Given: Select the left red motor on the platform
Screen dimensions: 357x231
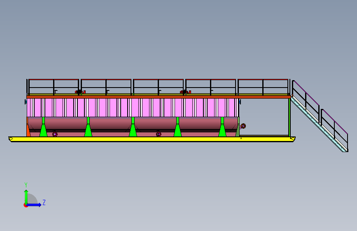Looking at the screenshot, I should click(80, 92).
